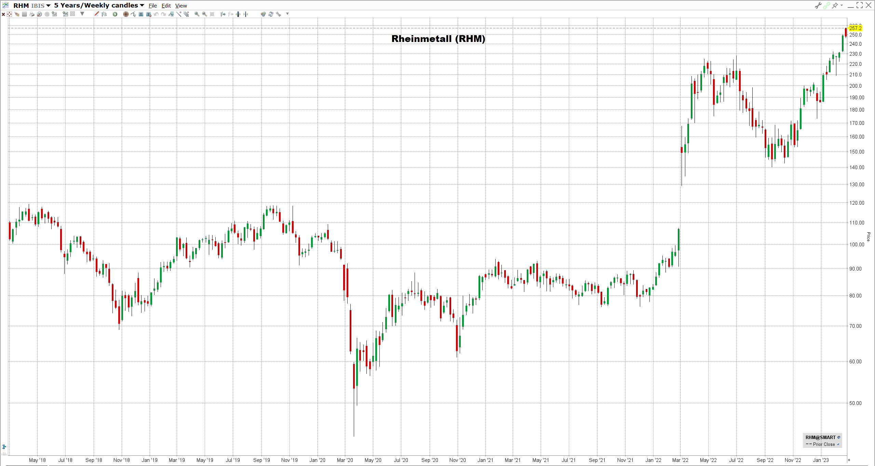Select the parallel lines channel tool
Image resolution: width=875 pixels, height=466 pixels.
pyautogui.click(x=186, y=14)
